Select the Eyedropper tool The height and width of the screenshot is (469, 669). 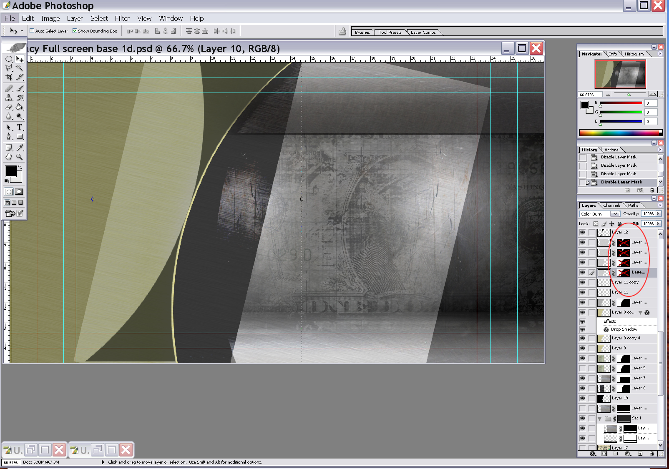tap(20, 148)
